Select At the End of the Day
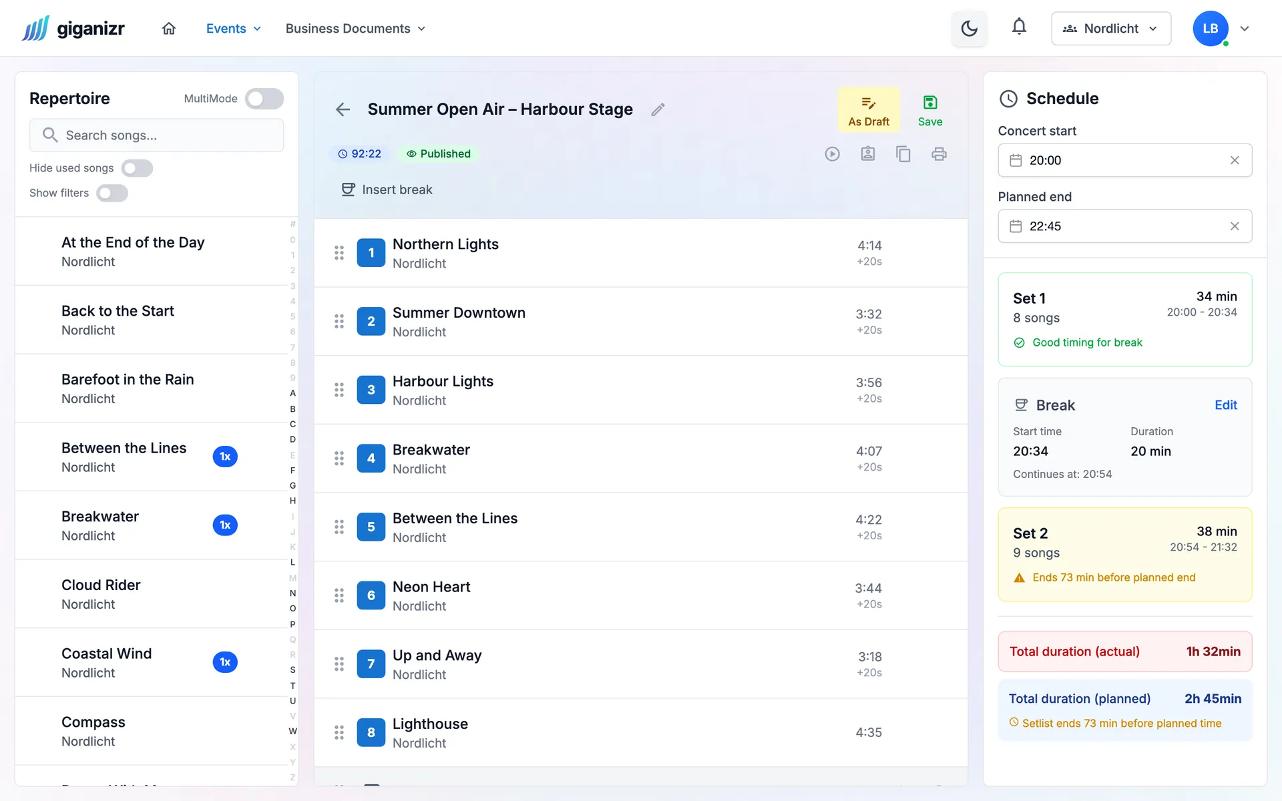This screenshot has height=801, width=1282. [x=152, y=252]
